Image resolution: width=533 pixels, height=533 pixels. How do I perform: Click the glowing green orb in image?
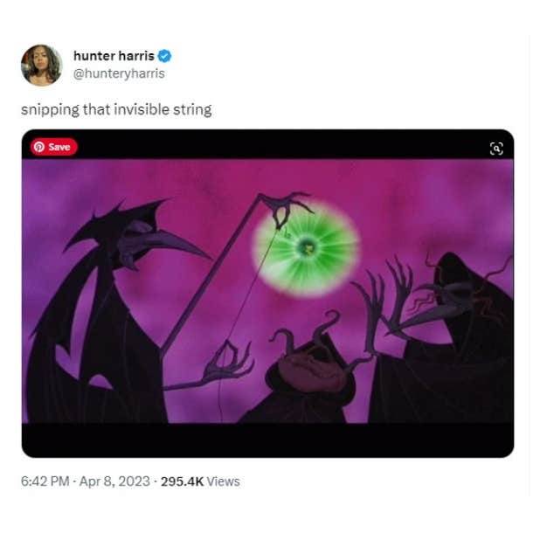(x=307, y=248)
